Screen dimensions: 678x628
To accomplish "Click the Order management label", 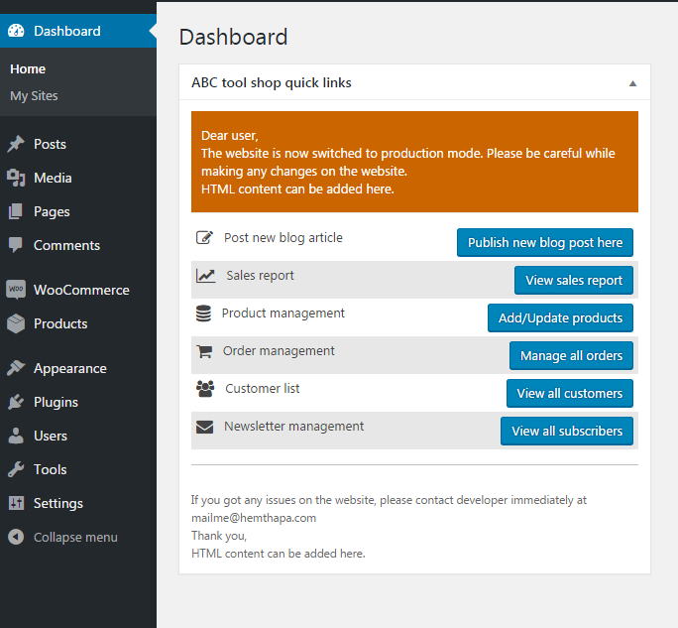I will pyautogui.click(x=279, y=350).
